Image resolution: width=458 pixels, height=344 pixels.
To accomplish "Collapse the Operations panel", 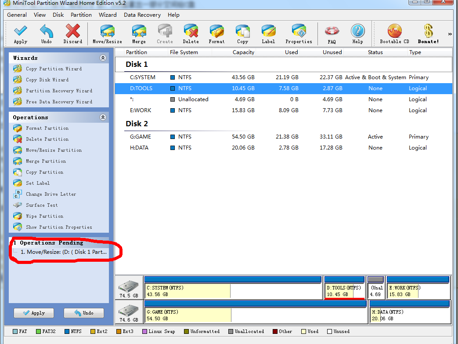I will [x=103, y=117].
